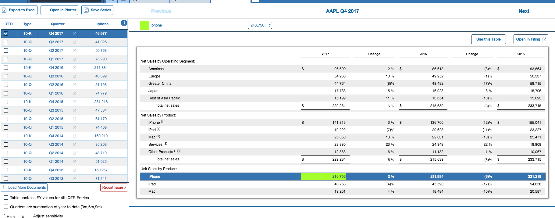This screenshot has height=218, width=555.
Task: Click Open in Plotter button
Action: tap(59, 10)
